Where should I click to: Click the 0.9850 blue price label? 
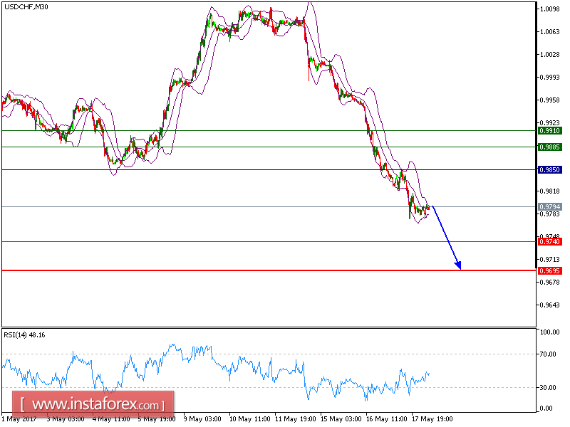(549, 170)
